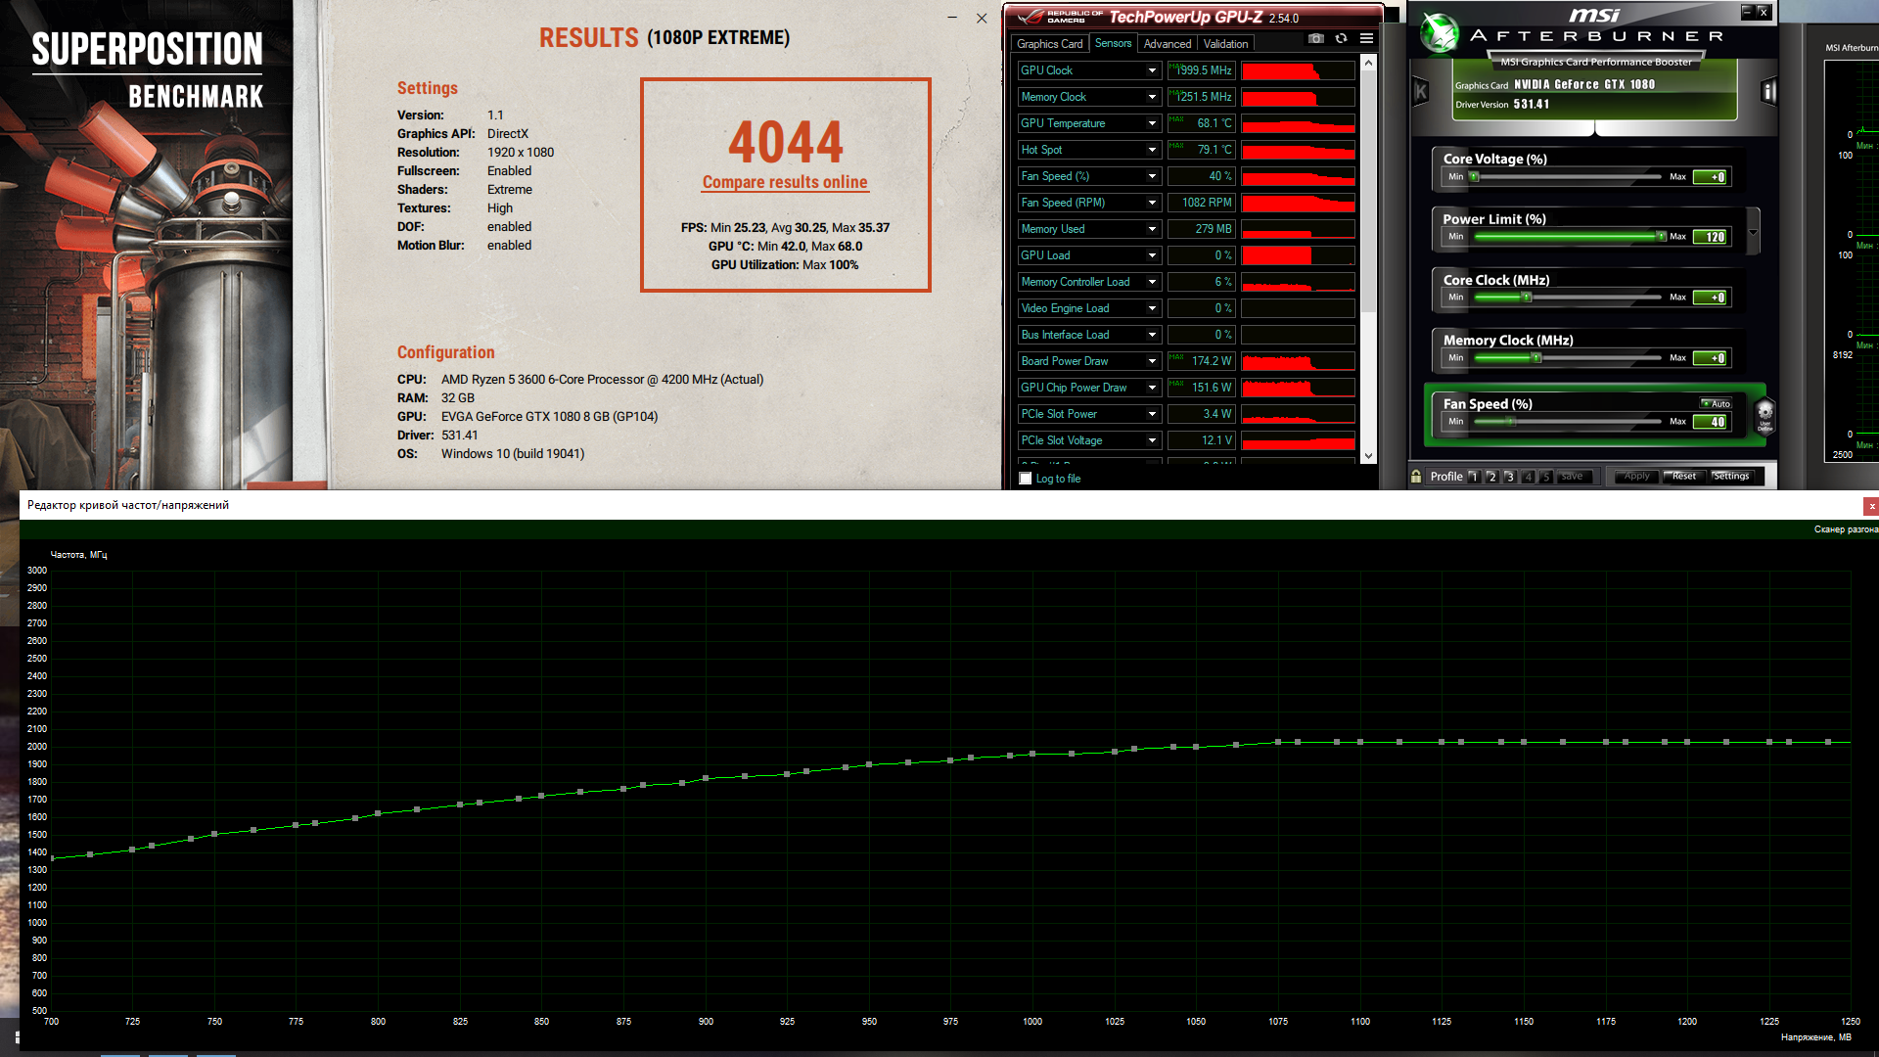Image resolution: width=1879 pixels, height=1057 pixels.
Task: Expand the Power Limit link arrow
Action: 1753,233
